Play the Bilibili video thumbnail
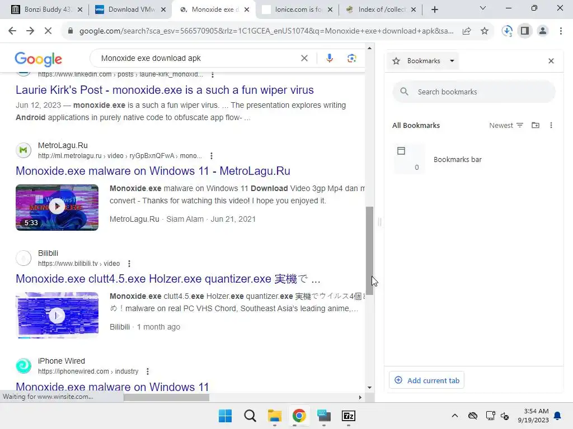Viewport: 573px width, 429px height. [x=57, y=315]
